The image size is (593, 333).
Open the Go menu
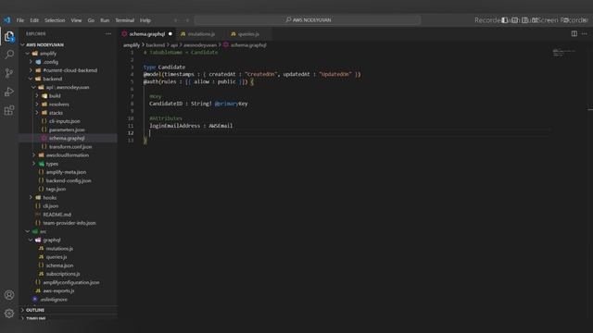(91, 20)
